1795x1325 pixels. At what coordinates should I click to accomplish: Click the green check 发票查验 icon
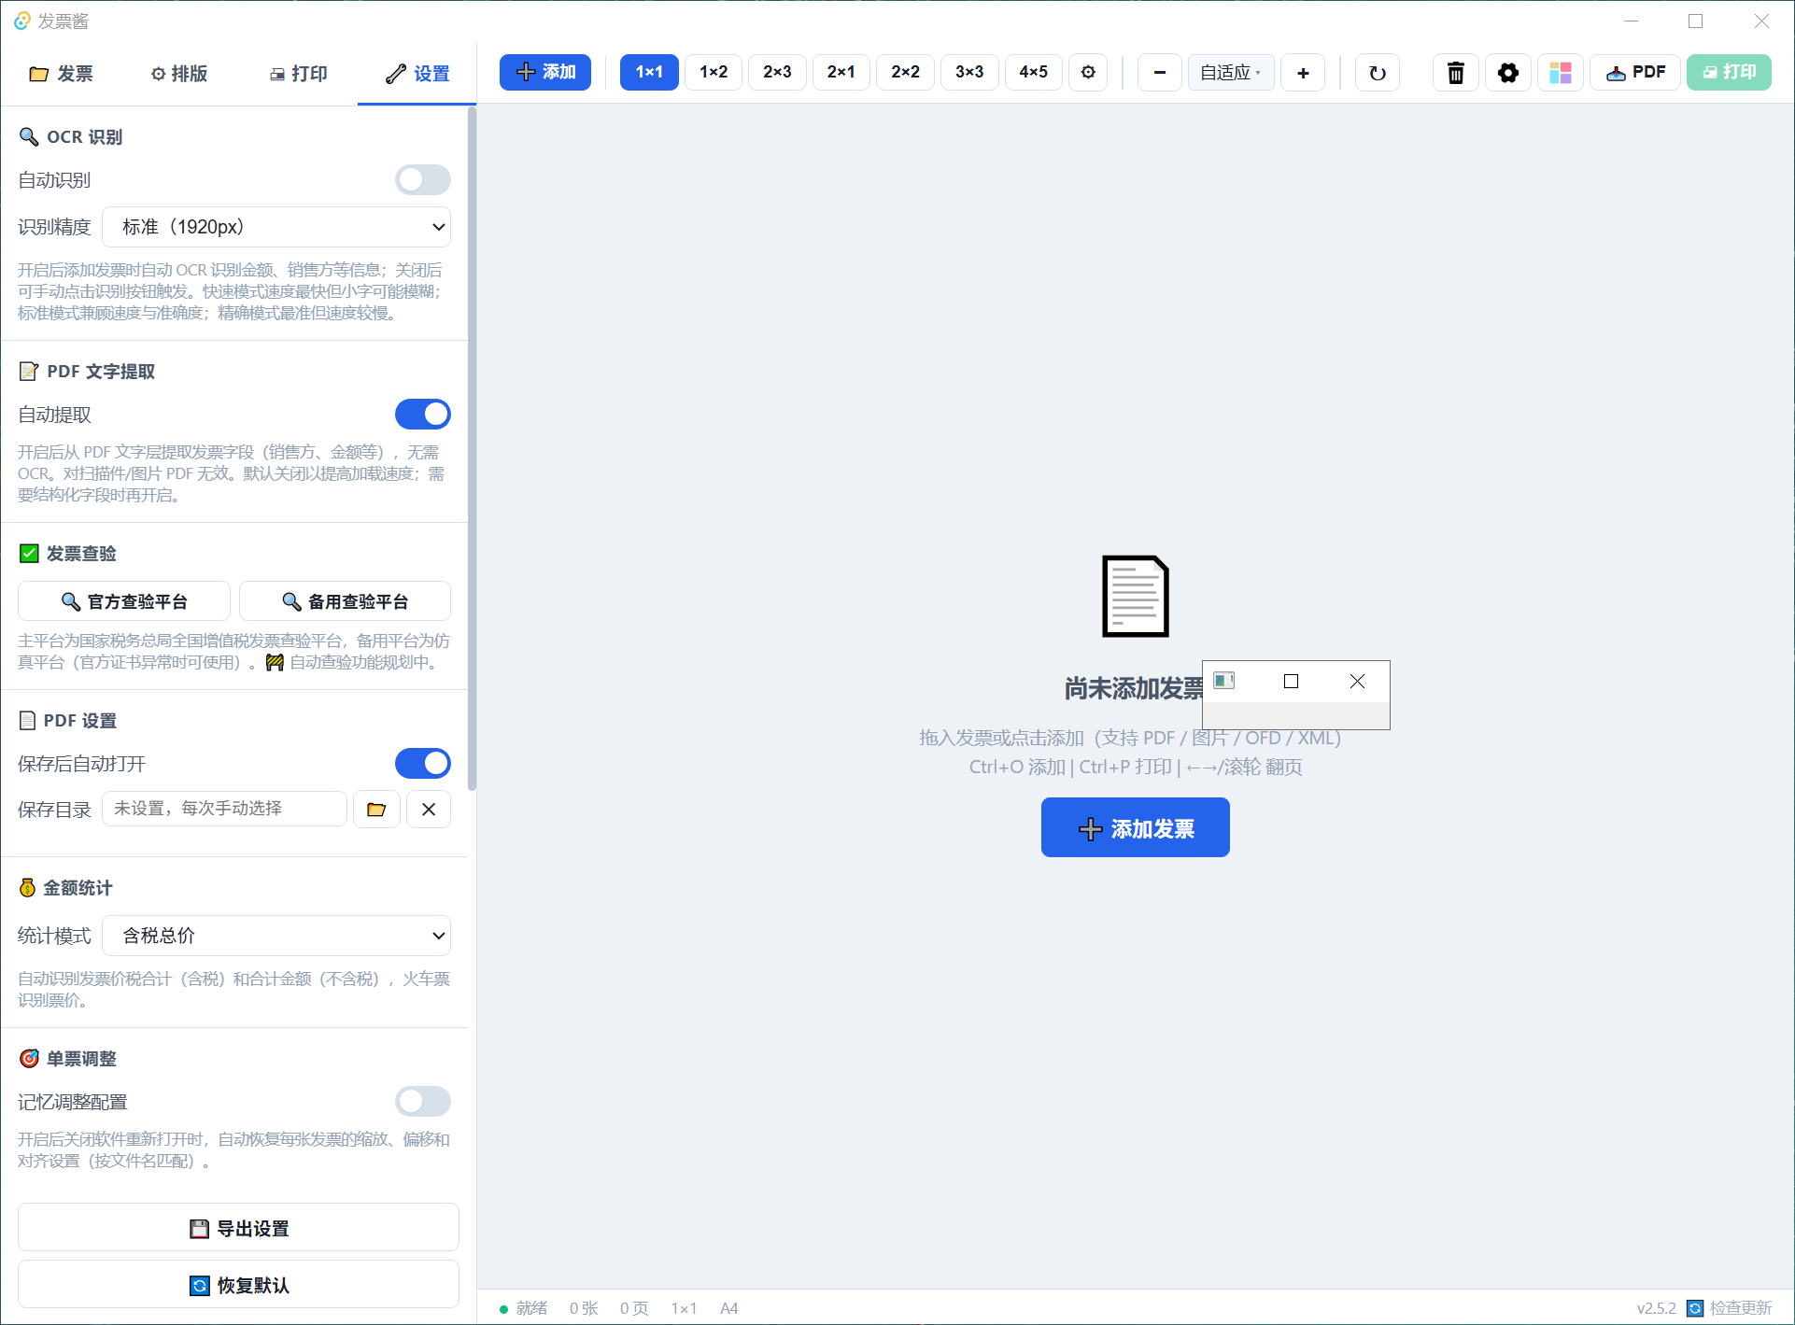point(29,554)
